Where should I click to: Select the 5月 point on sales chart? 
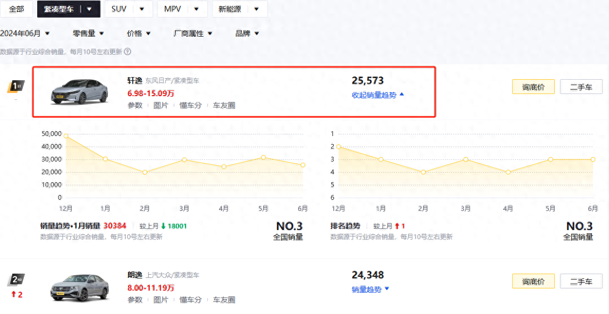coord(264,157)
